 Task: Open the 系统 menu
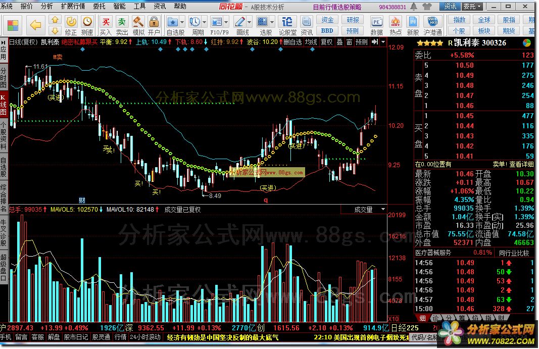click(7, 6)
